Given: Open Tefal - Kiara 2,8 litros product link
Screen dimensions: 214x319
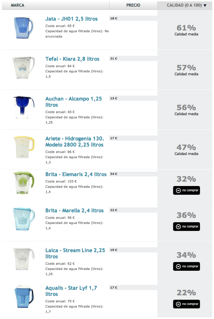Looking at the screenshot, I should click(72, 59).
